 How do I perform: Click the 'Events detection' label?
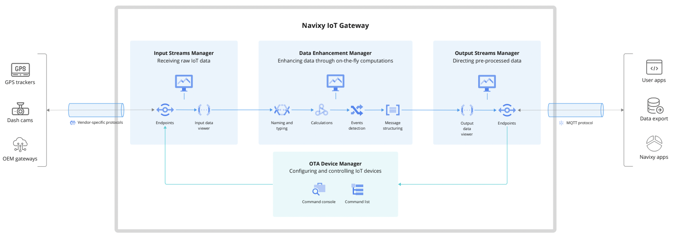pos(357,125)
